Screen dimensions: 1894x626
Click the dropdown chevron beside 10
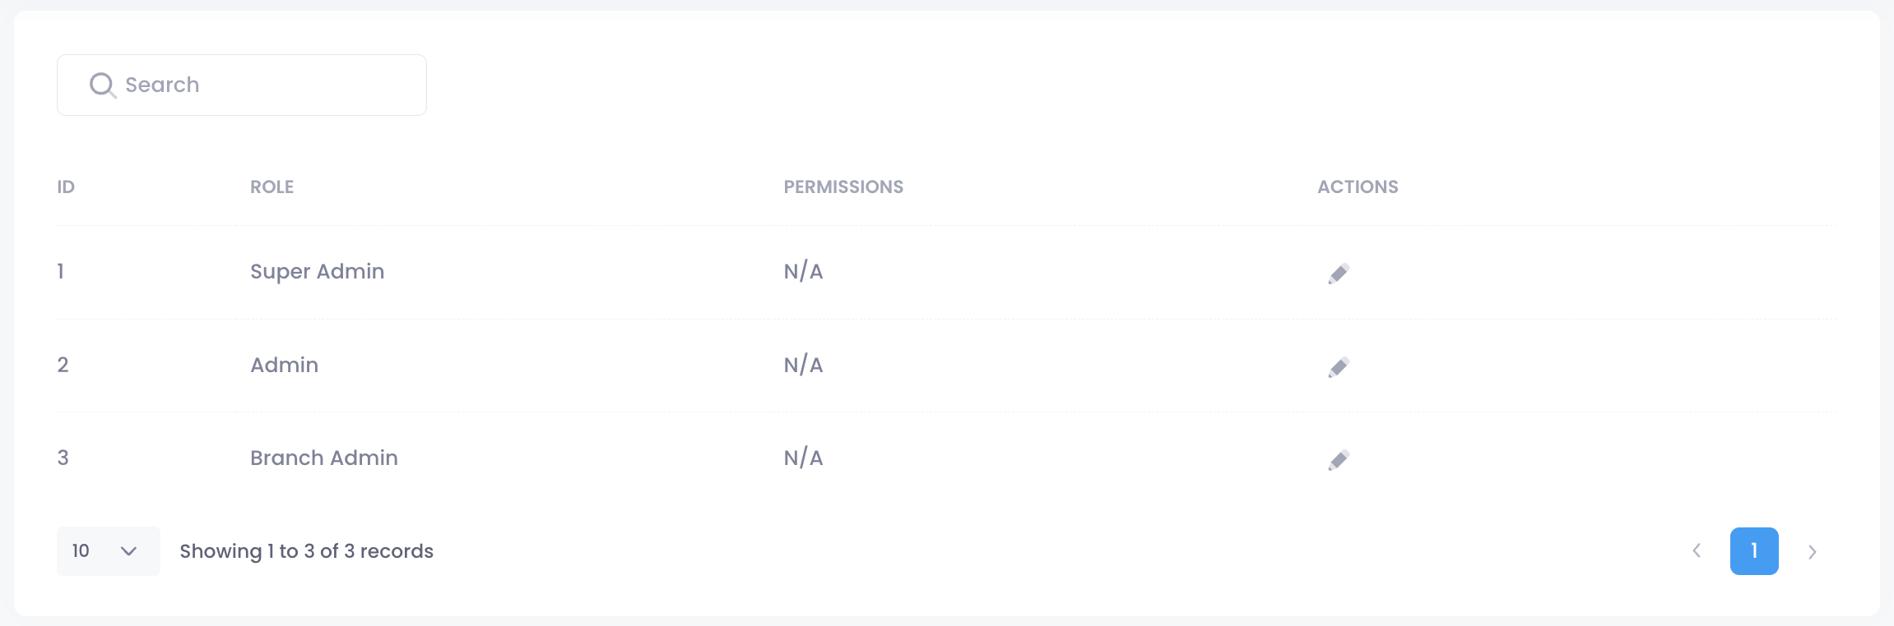click(128, 551)
